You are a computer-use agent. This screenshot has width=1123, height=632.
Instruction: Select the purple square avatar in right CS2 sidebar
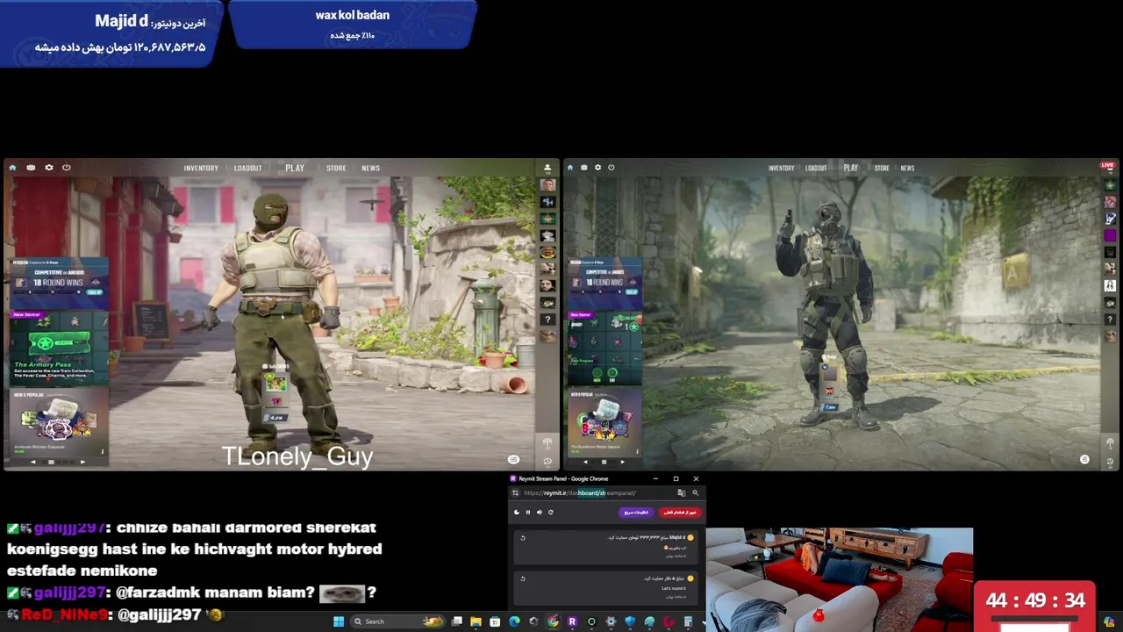point(1110,235)
